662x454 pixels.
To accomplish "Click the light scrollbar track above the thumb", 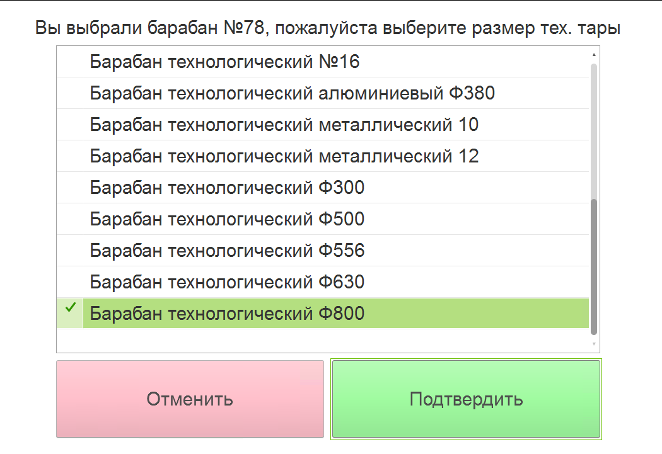I will [x=594, y=131].
